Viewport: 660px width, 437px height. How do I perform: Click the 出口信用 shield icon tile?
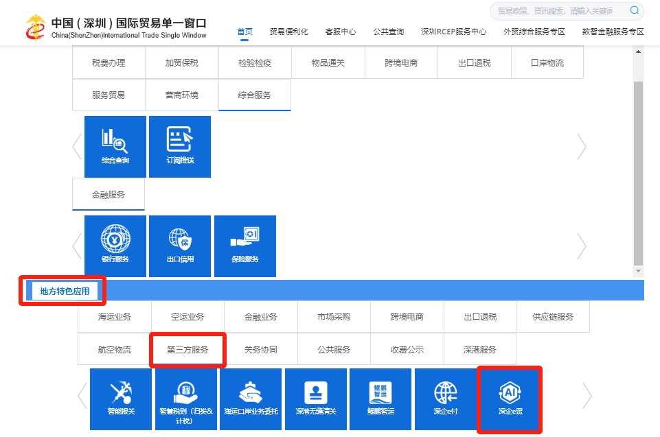coord(180,246)
